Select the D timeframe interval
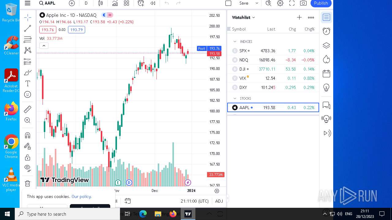 pyautogui.click(x=86, y=3)
